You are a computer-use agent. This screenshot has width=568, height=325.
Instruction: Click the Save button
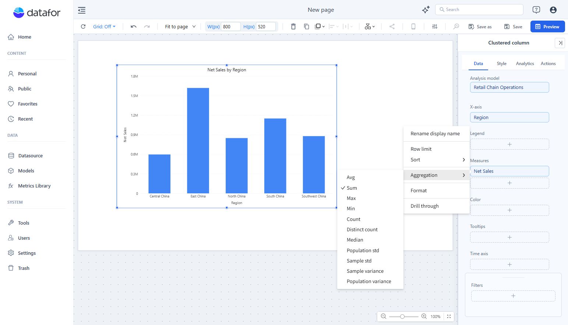(513, 26)
